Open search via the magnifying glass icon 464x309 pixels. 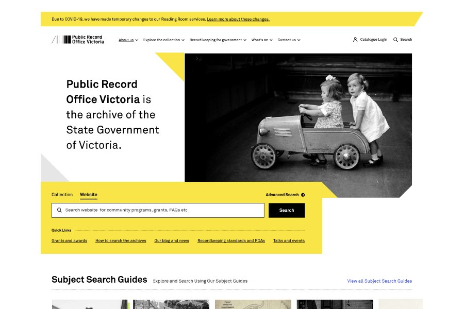pyautogui.click(x=396, y=40)
